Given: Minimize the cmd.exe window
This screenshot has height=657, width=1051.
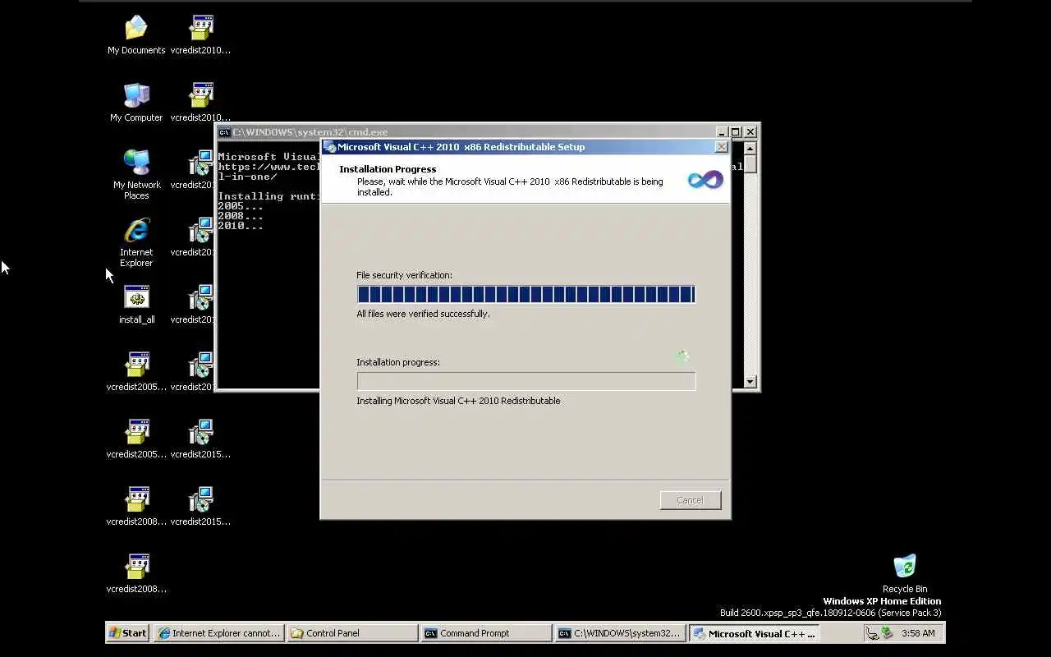Looking at the screenshot, I should (x=722, y=132).
